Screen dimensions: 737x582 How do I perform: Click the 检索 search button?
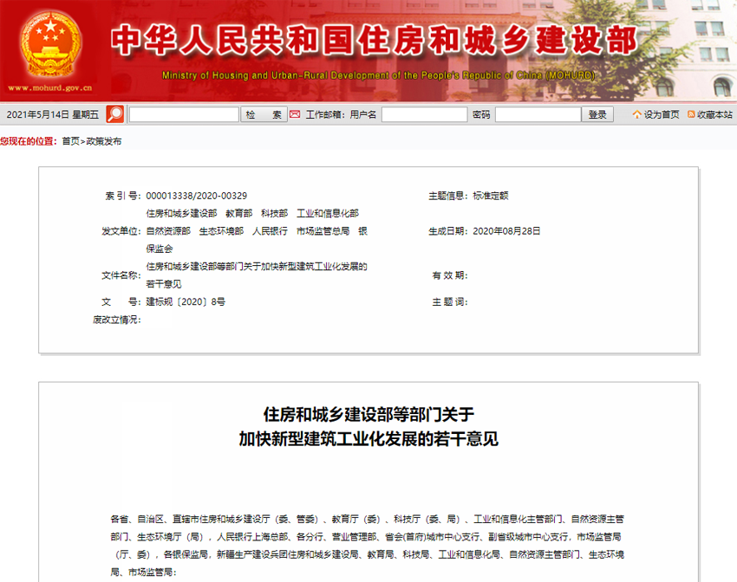(x=264, y=114)
